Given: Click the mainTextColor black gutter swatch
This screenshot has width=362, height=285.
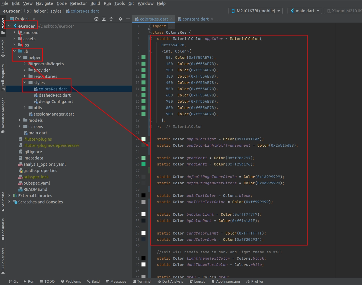Looking at the screenshot, I should click(143, 195).
